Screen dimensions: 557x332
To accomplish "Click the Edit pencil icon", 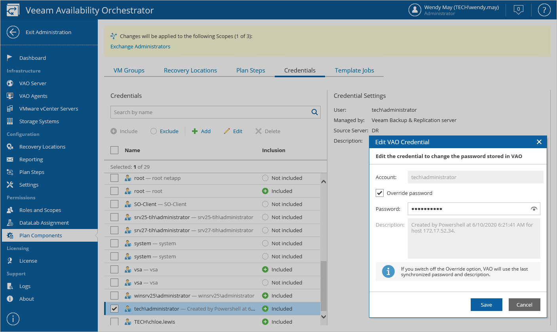I will click(x=227, y=131).
